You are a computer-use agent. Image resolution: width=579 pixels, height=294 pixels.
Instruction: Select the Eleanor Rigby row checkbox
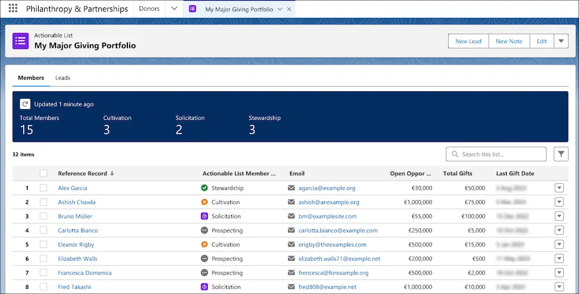[43, 244]
